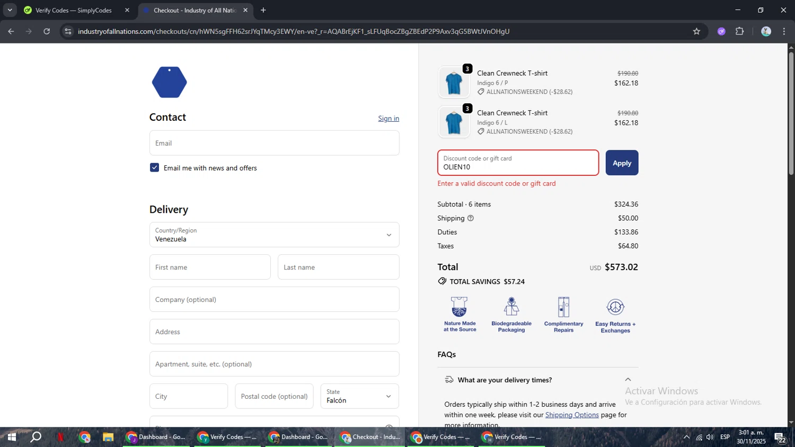795x447 pixels.
Task: Open the Chrome profile avatar
Action: coord(766,31)
